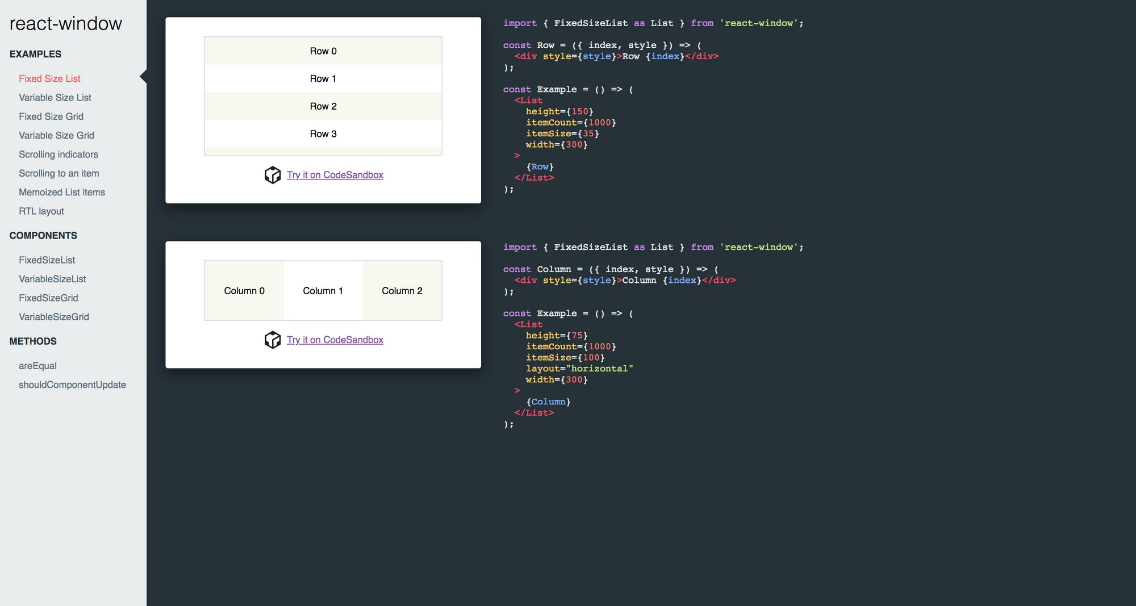
Task: Click the currently active 'Fixed Size List' tab
Action: pos(50,78)
